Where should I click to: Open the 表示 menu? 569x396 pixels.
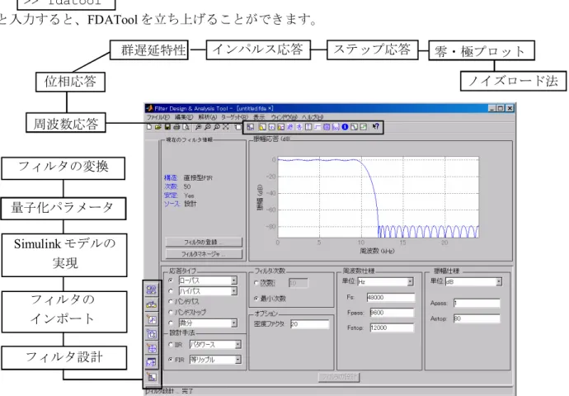click(259, 117)
